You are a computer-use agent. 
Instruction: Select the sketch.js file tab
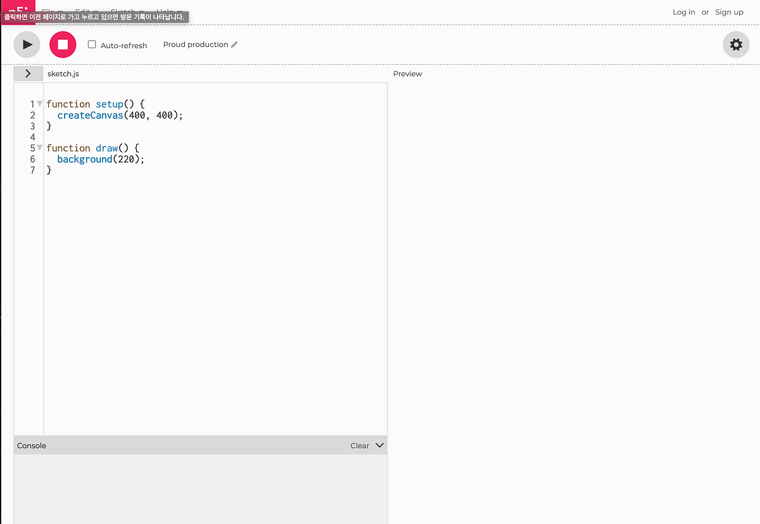(x=63, y=73)
